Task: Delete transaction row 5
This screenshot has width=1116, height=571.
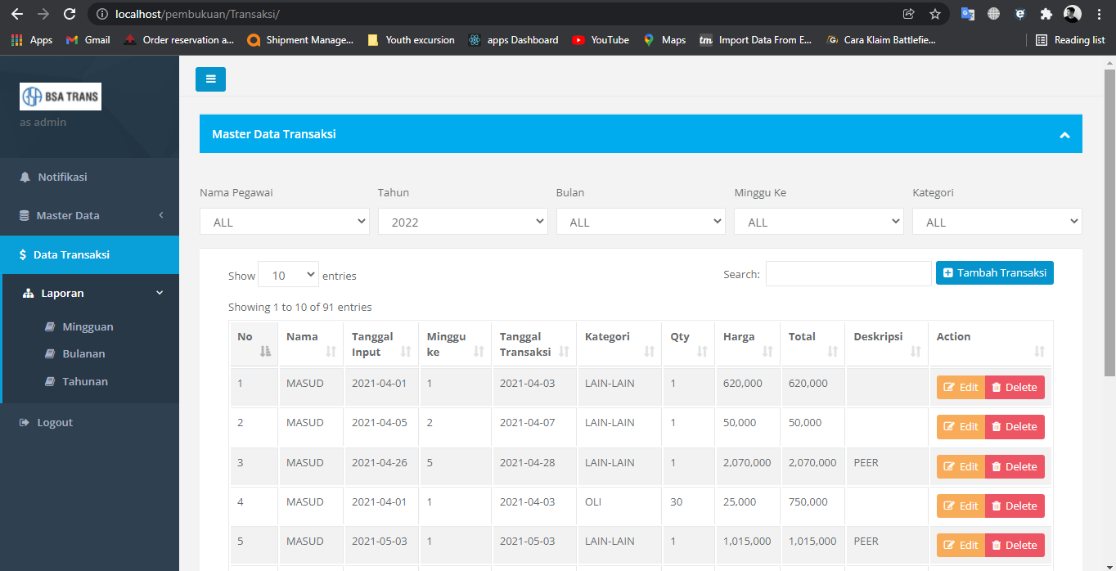Action: click(x=1015, y=545)
